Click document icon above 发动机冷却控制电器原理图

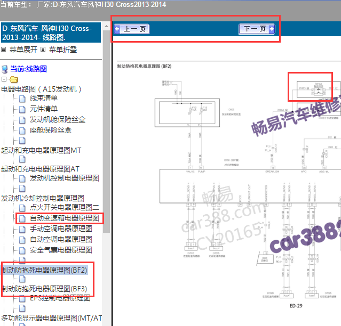pyautogui.click(x=22, y=189)
